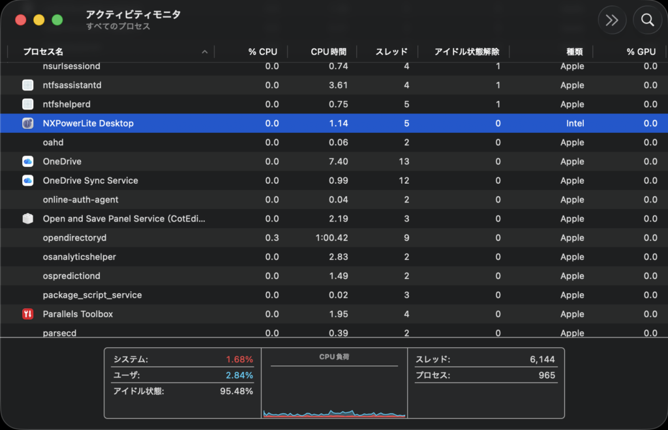
Task: Select the nsurlsessiond process row
Action: (334, 66)
